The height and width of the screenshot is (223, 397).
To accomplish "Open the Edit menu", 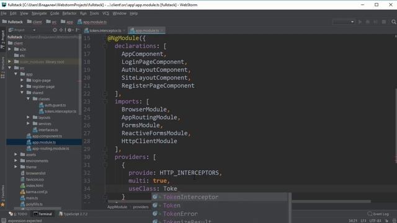I will 13,14.
